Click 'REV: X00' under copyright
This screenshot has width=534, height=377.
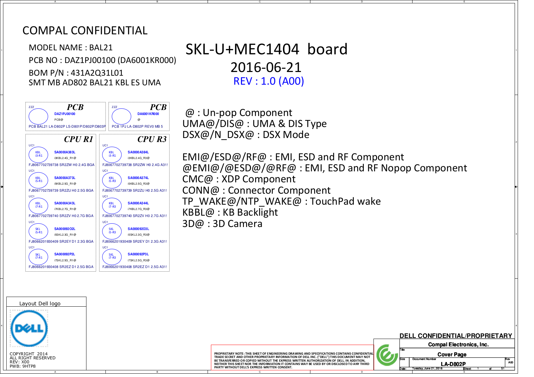click(19, 362)
